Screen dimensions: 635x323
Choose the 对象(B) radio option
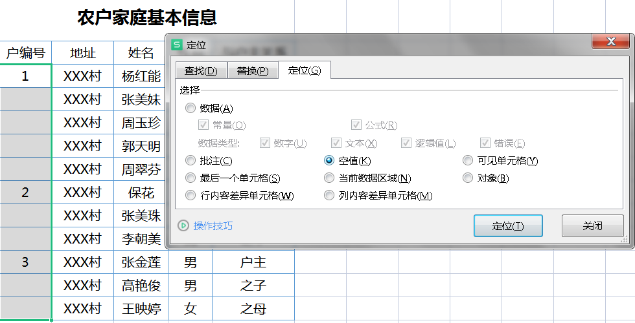pyautogui.click(x=468, y=178)
